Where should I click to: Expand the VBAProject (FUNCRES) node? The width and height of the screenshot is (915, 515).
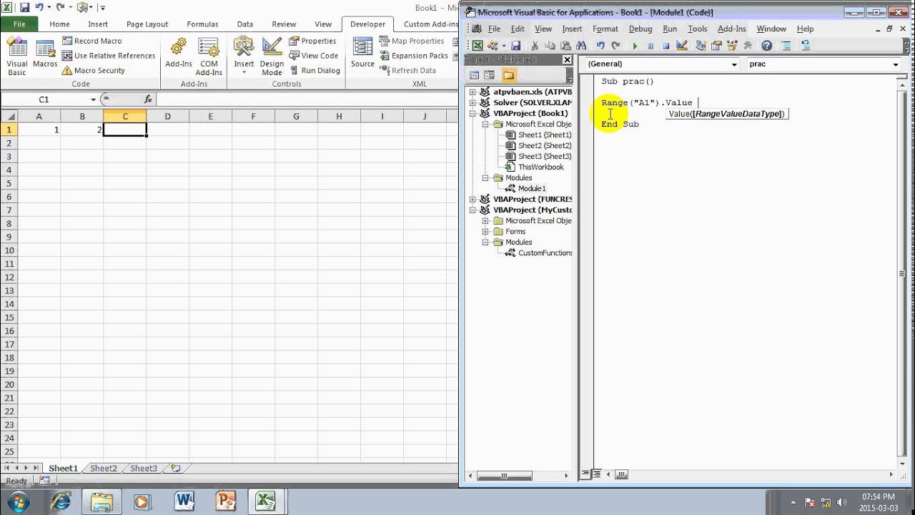(x=473, y=199)
